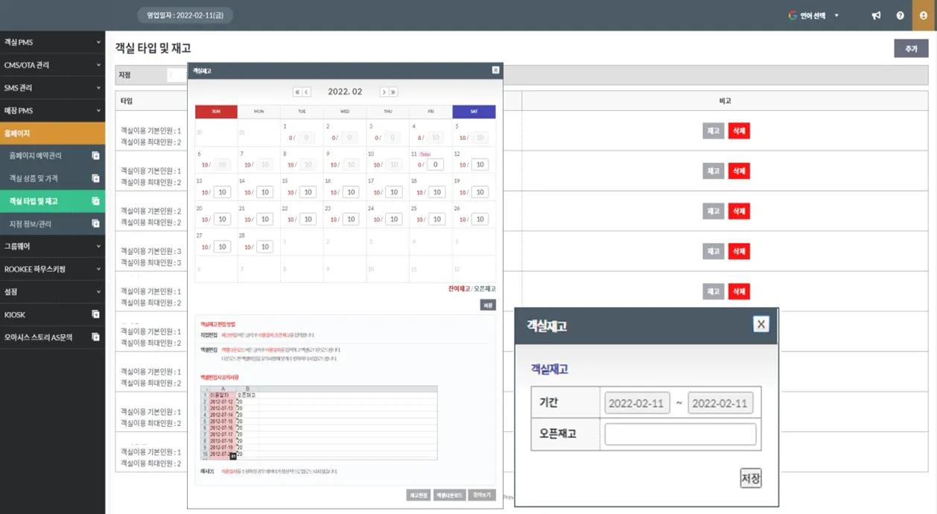Jump forward a year with double-right arrow
937x514 pixels.
tap(393, 92)
